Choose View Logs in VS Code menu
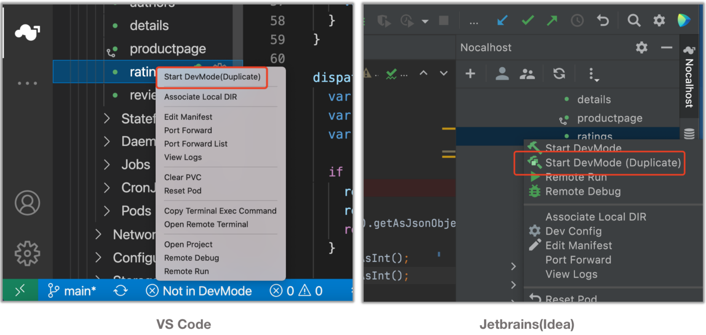Viewport: 706px width, 335px height. click(x=183, y=157)
